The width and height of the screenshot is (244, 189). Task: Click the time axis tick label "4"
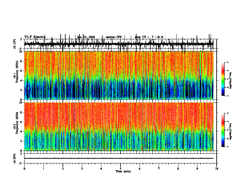[x=101, y=169]
